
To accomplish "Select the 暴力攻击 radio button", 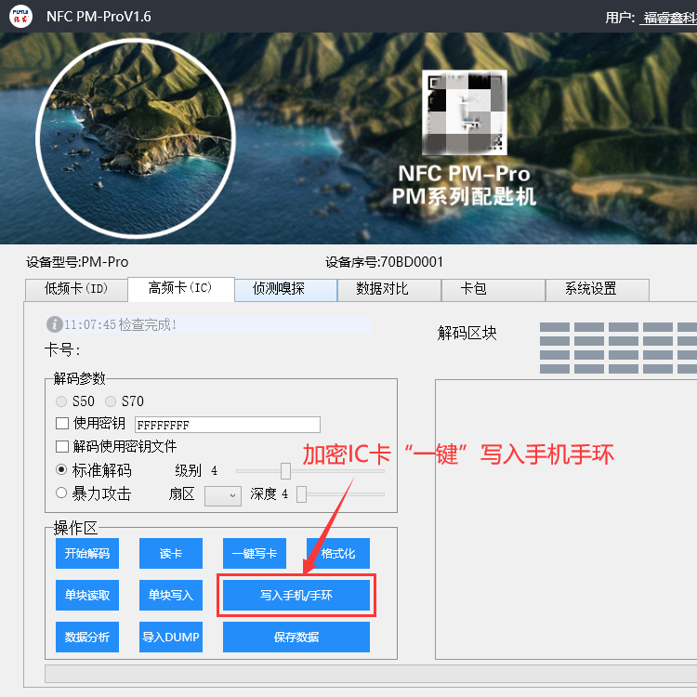I will 62,493.
